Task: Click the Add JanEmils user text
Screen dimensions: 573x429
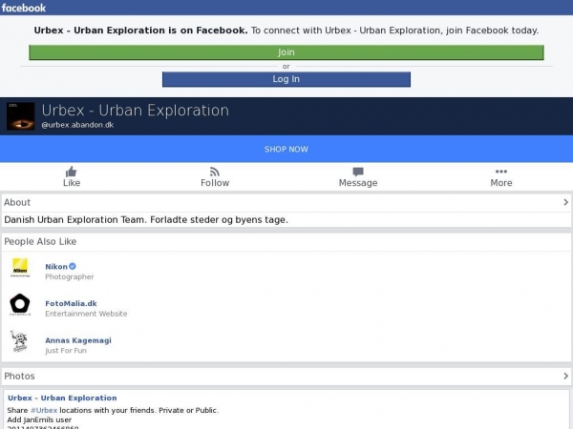Action: tap(39, 419)
